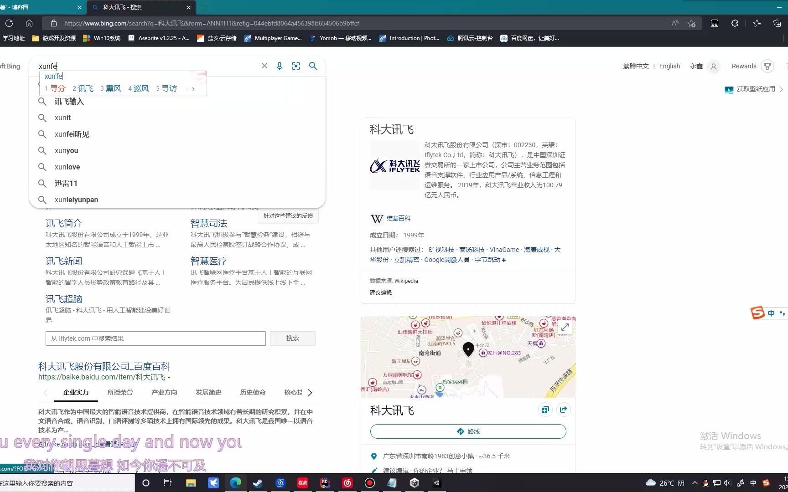The image size is (788, 492).
Task: Toggle Sogou IME between Chinese and English
Action: 771,313
